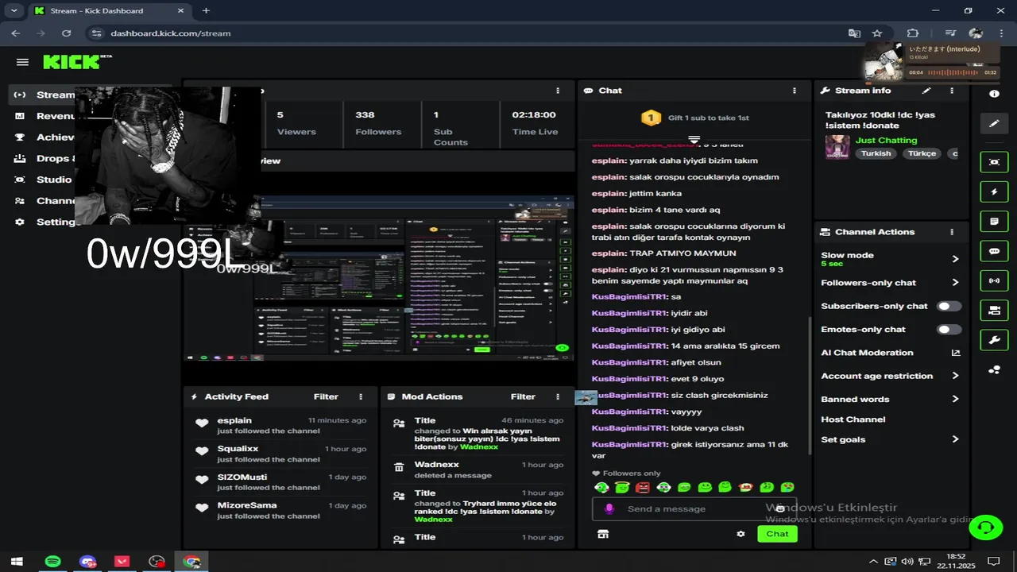Open emoji picker in message box
The width and height of the screenshot is (1017, 572).
[780, 508]
